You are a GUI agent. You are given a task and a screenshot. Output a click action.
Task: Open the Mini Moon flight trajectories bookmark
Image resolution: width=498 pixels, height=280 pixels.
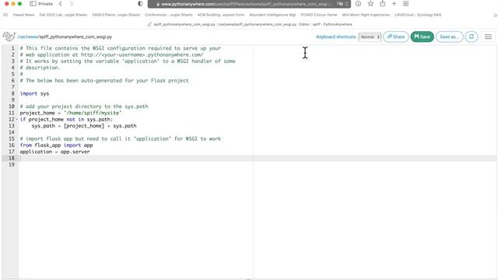(x=366, y=15)
